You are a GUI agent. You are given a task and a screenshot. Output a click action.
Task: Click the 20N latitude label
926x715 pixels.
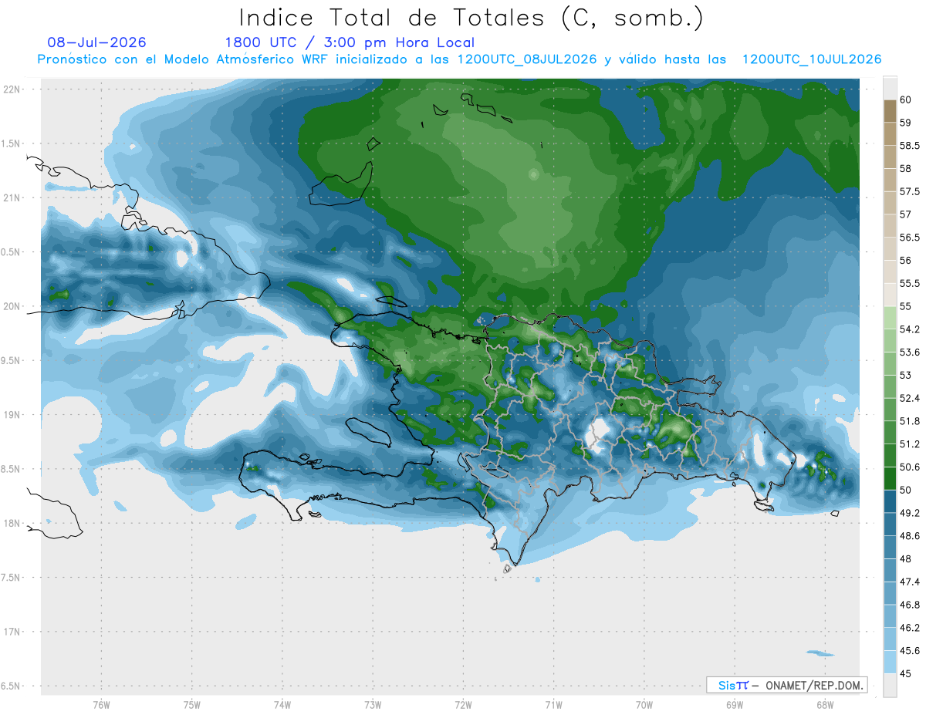pos(12,306)
